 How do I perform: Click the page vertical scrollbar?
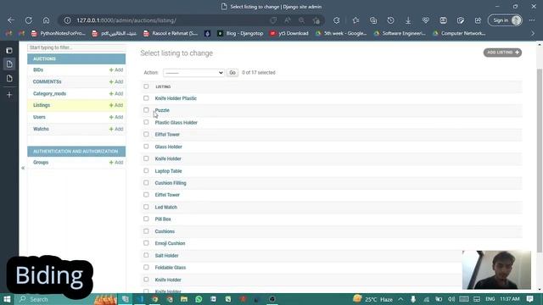click(x=540, y=160)
